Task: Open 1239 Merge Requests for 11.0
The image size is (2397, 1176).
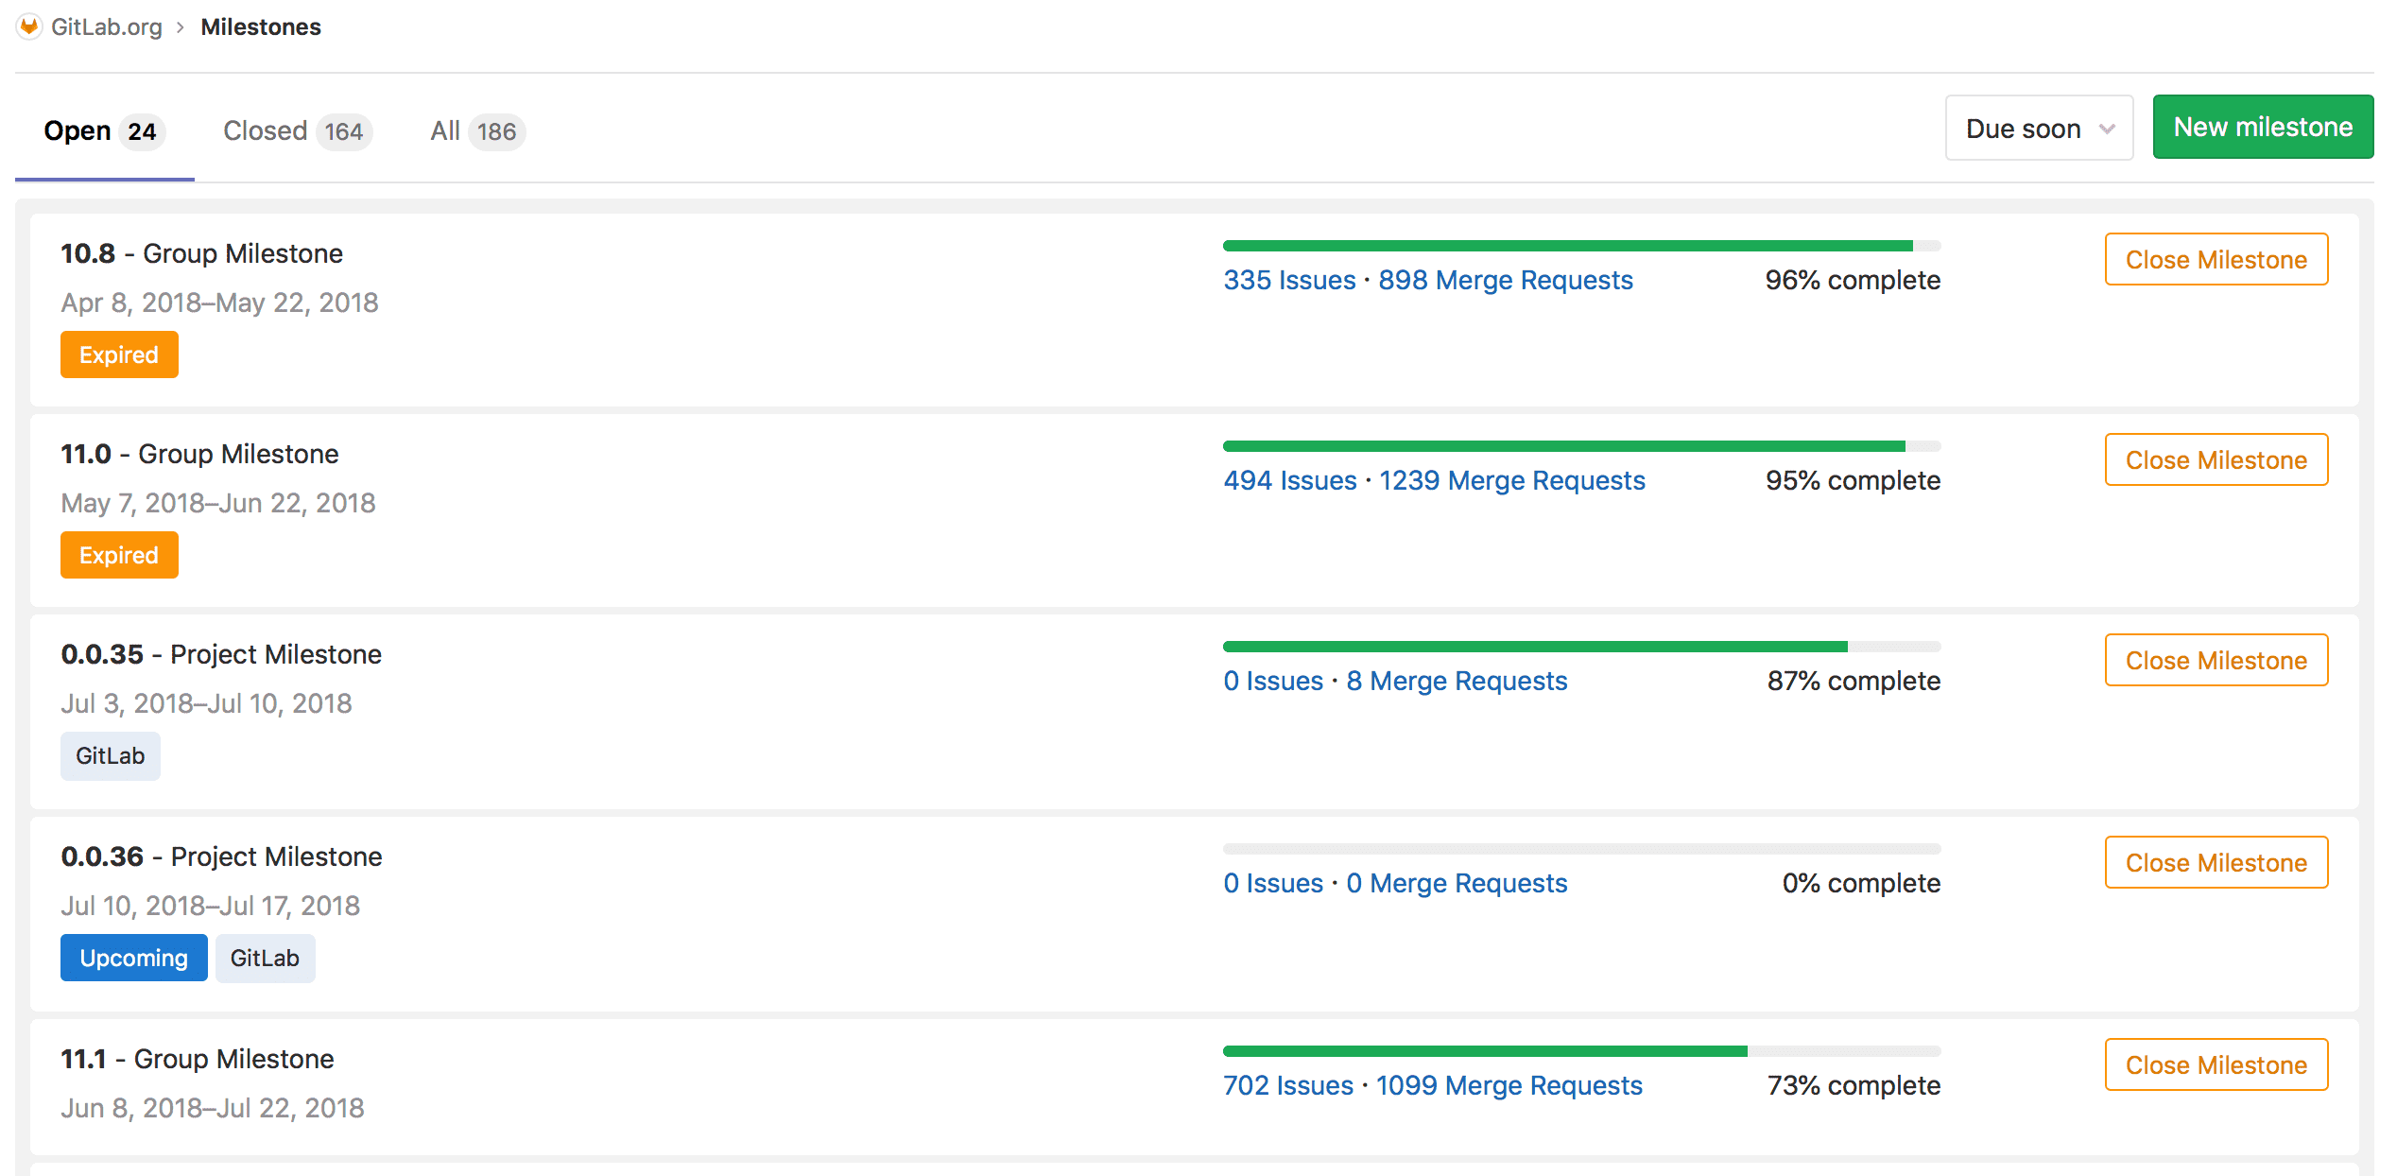Action: [1511, 480]
